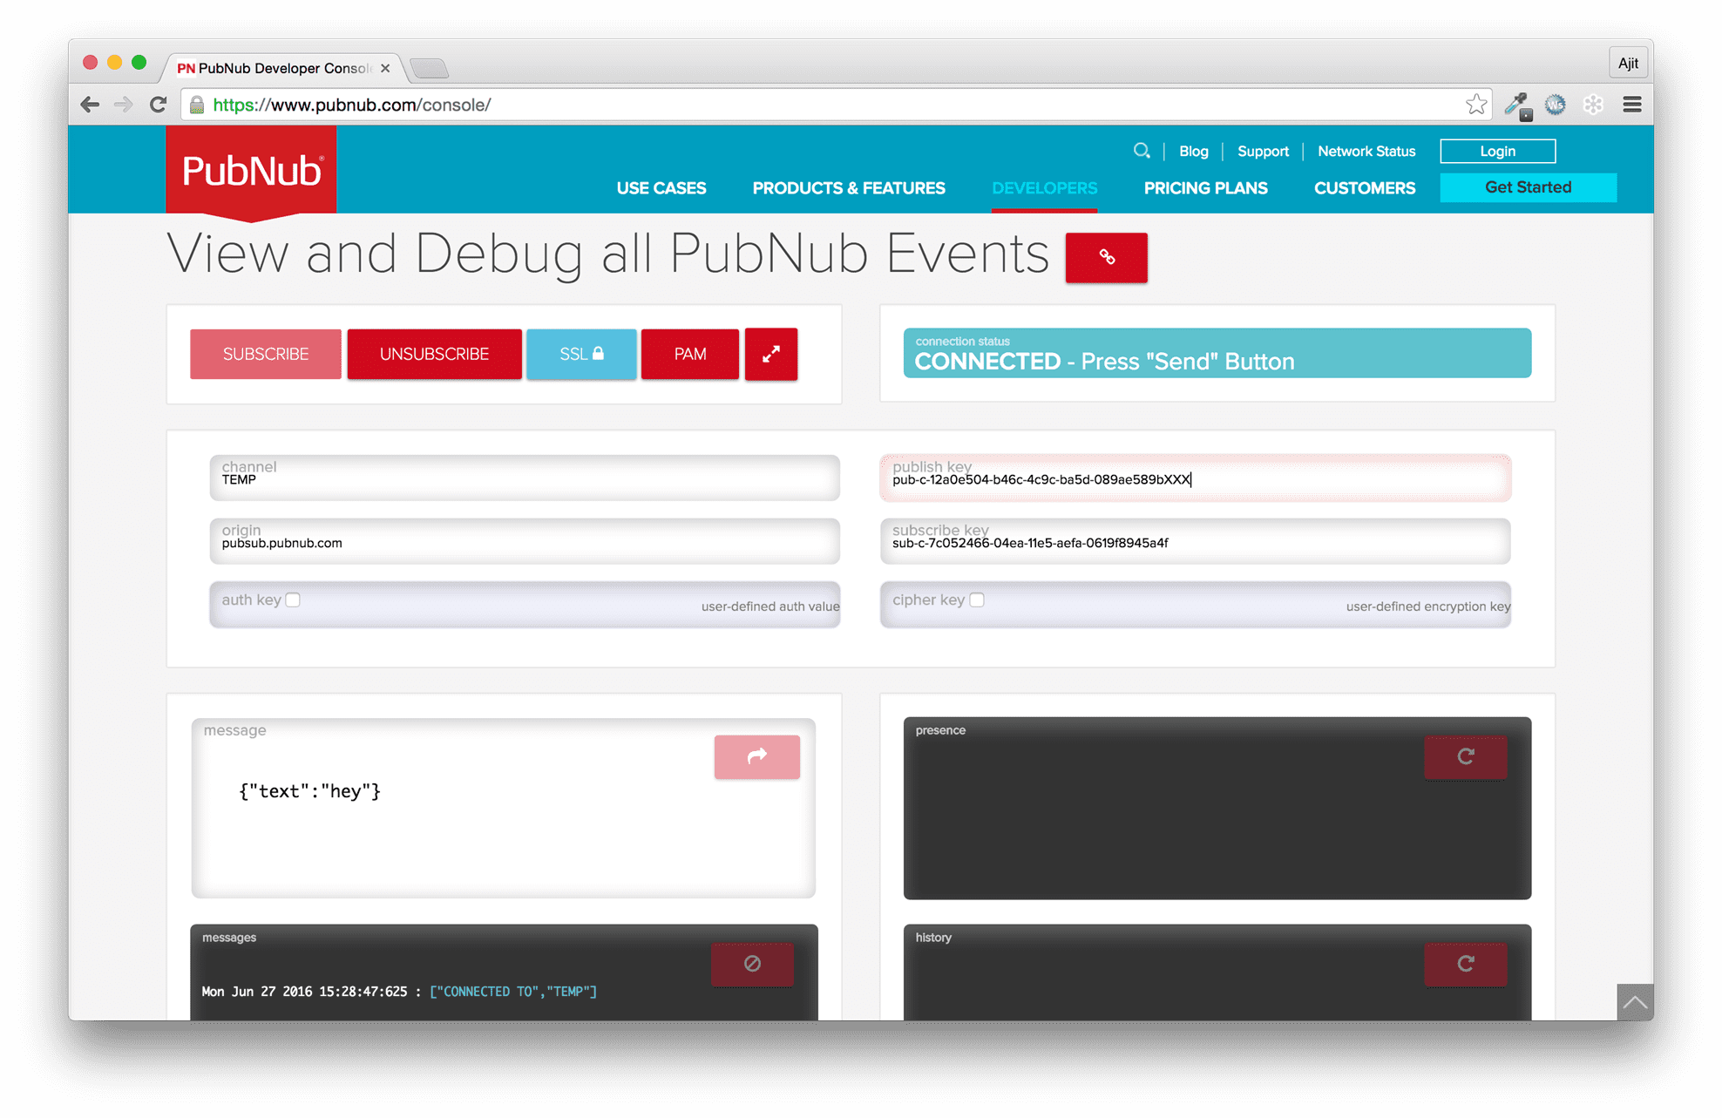Open the round WS extension icon
The image size is (1722, 1118).
pos(1556,105)
